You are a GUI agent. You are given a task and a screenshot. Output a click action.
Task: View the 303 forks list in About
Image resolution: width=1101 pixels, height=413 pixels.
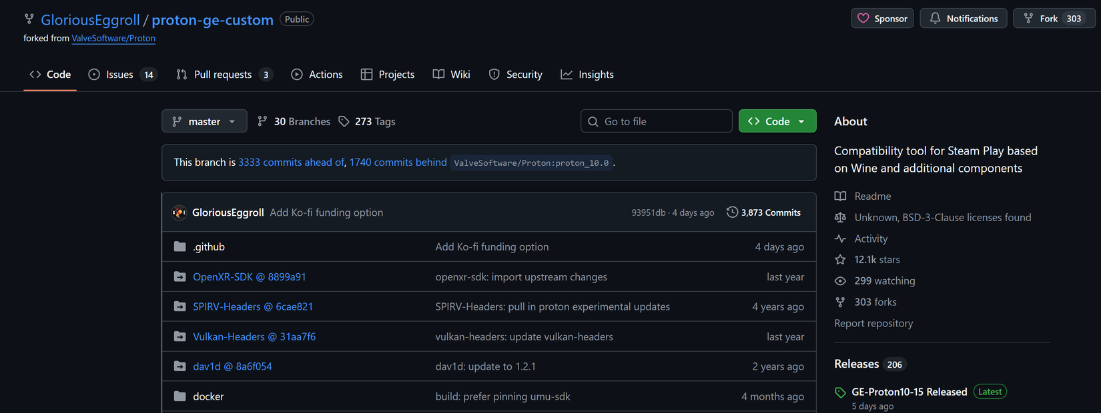[x=875, y=302]
